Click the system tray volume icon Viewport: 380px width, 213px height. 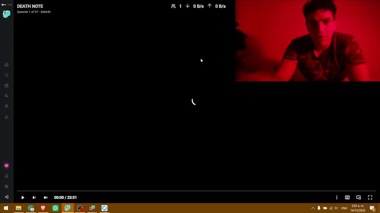click(x=336, y=208)
